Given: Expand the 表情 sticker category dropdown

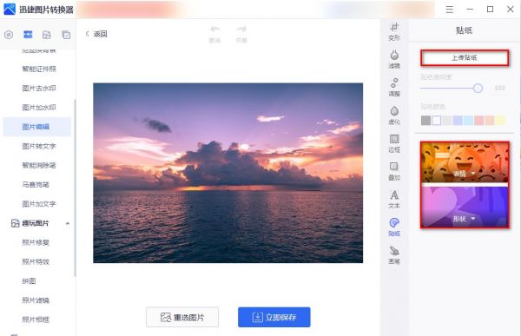Looking at the screenshot, I should (473, 174).
